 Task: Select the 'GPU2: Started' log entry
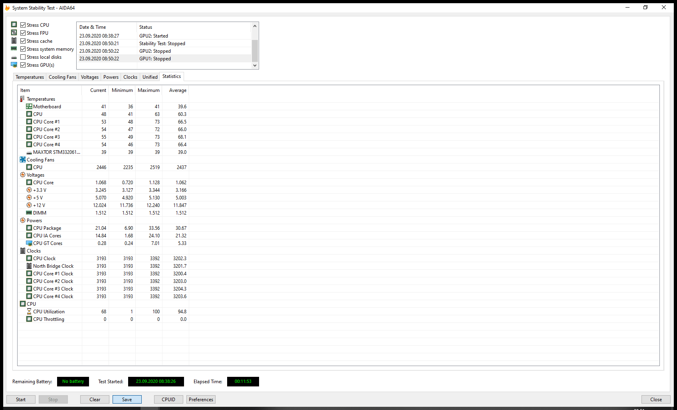click(x=164, y=36)
